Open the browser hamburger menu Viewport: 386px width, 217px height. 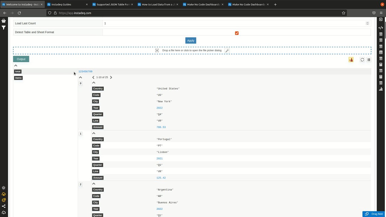tap(381, 13)
